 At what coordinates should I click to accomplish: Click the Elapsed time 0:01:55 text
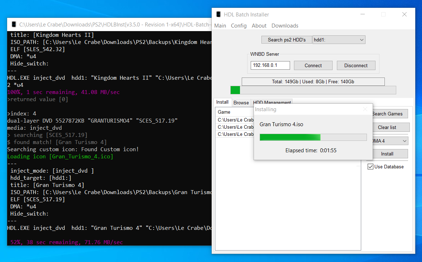click(x=311, y=150)
